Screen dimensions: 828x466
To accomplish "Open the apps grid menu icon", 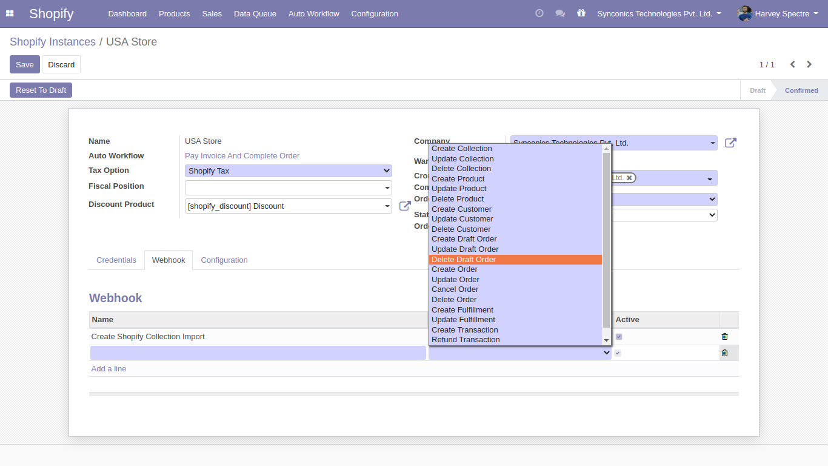I will click(x=10, y=13).
